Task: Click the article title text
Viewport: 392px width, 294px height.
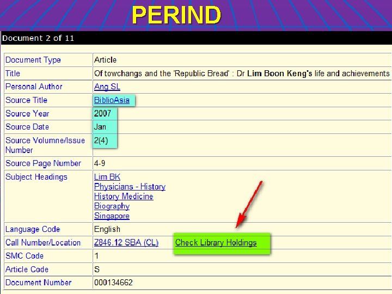Action: [242, 73]
